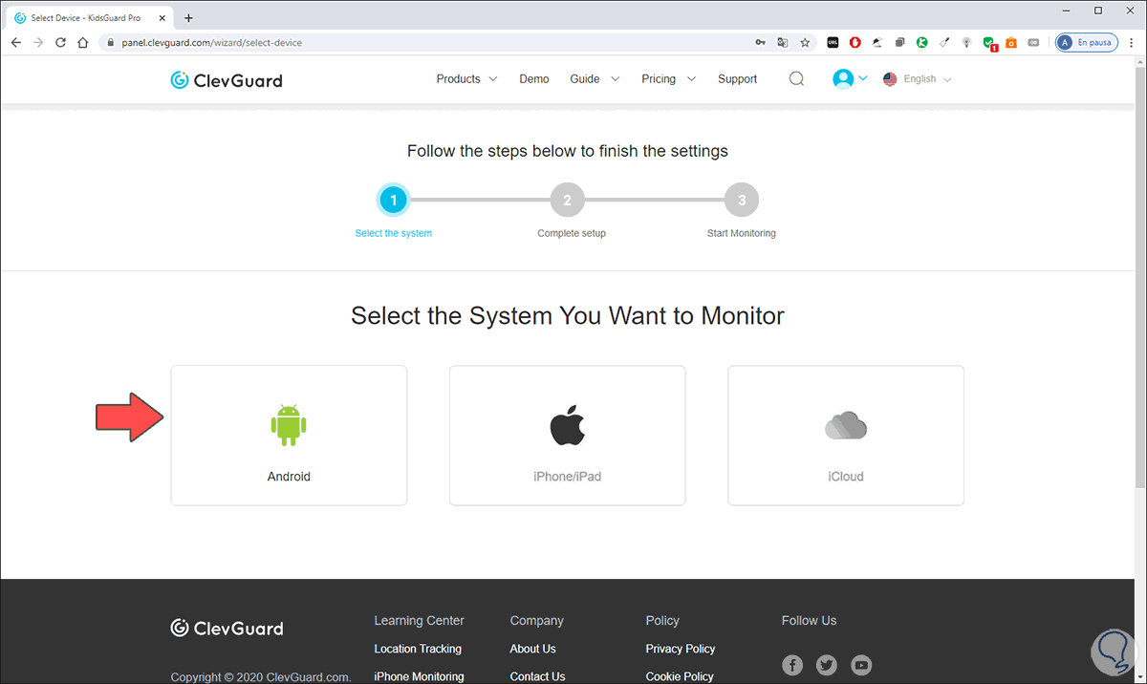Translate this page icon
Viewport: 1147px width, 684px height.
coord(783,43)
